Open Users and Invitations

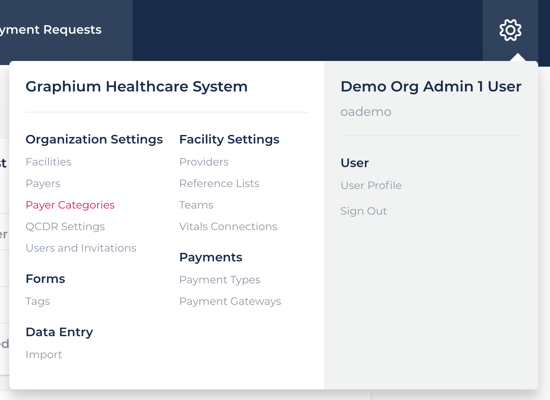tap(81, 248)
